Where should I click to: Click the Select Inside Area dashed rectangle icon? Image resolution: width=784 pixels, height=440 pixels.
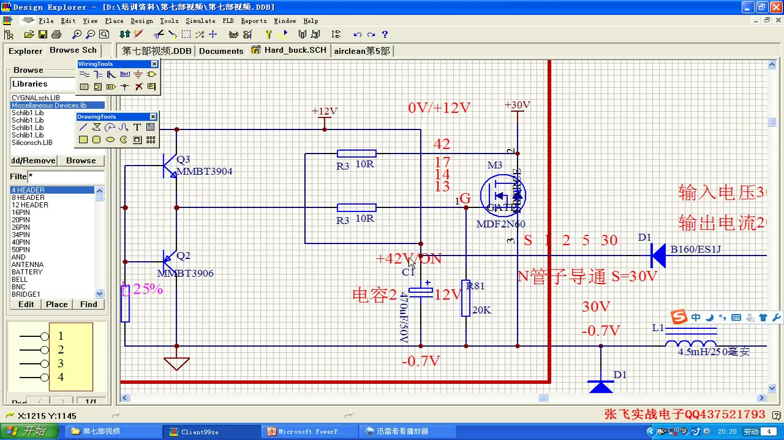[186, 35]
